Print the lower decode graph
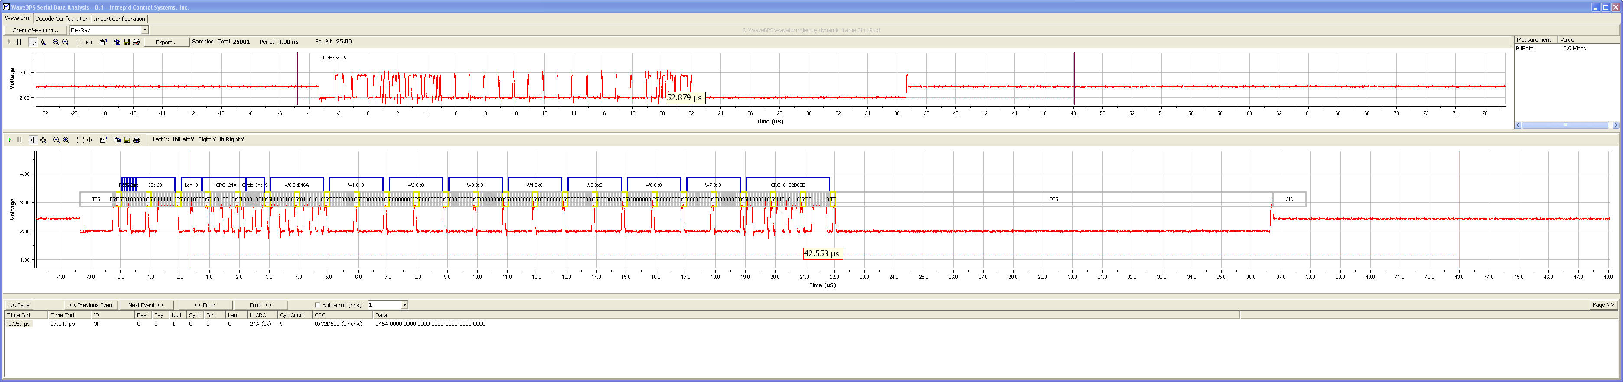Viewport: 1623px width, 382px height. pyautogui.click(x=137, y=140)
